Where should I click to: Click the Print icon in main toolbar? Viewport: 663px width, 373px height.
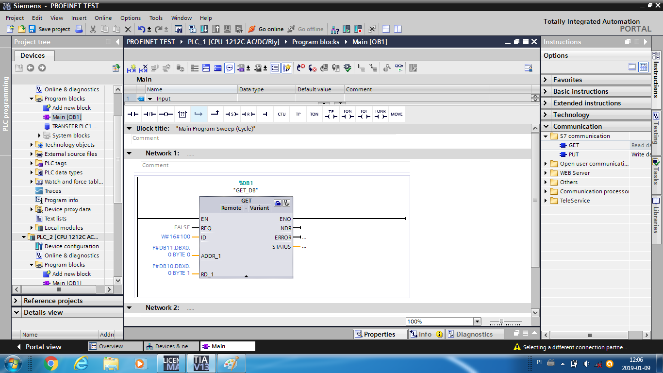click(x=79, y=29)
